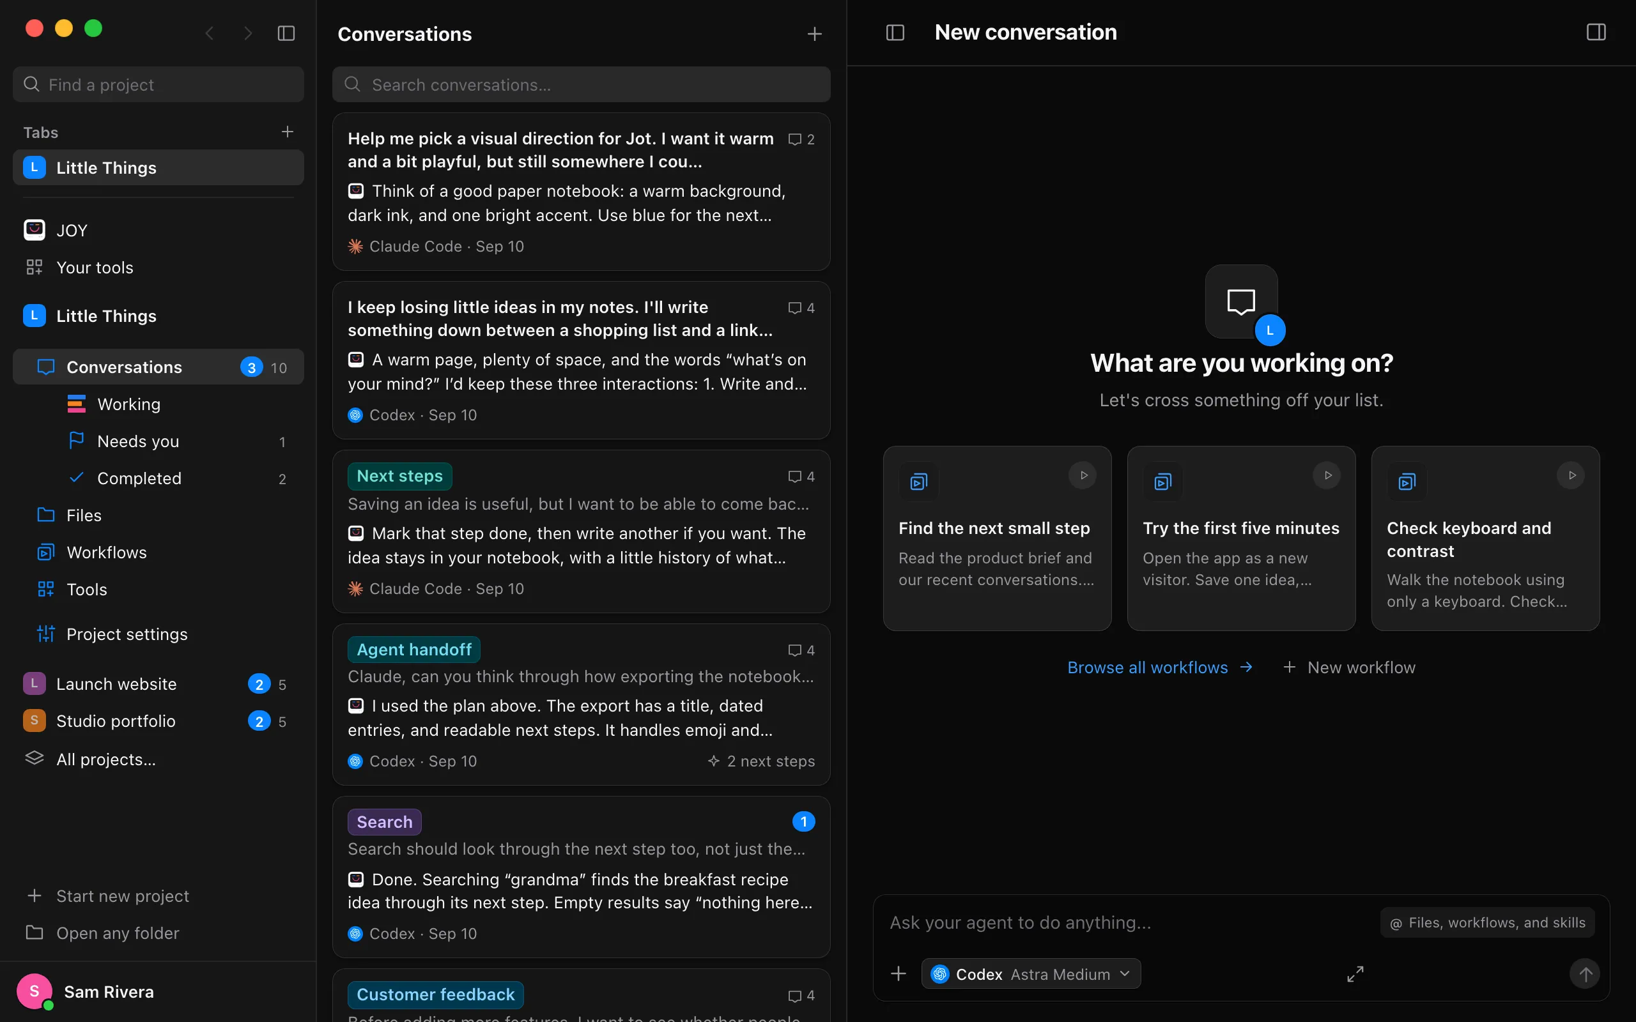Screen dimensions: 1636x1022
Task: Click Start new project
Action: click(x=158, y=896)
